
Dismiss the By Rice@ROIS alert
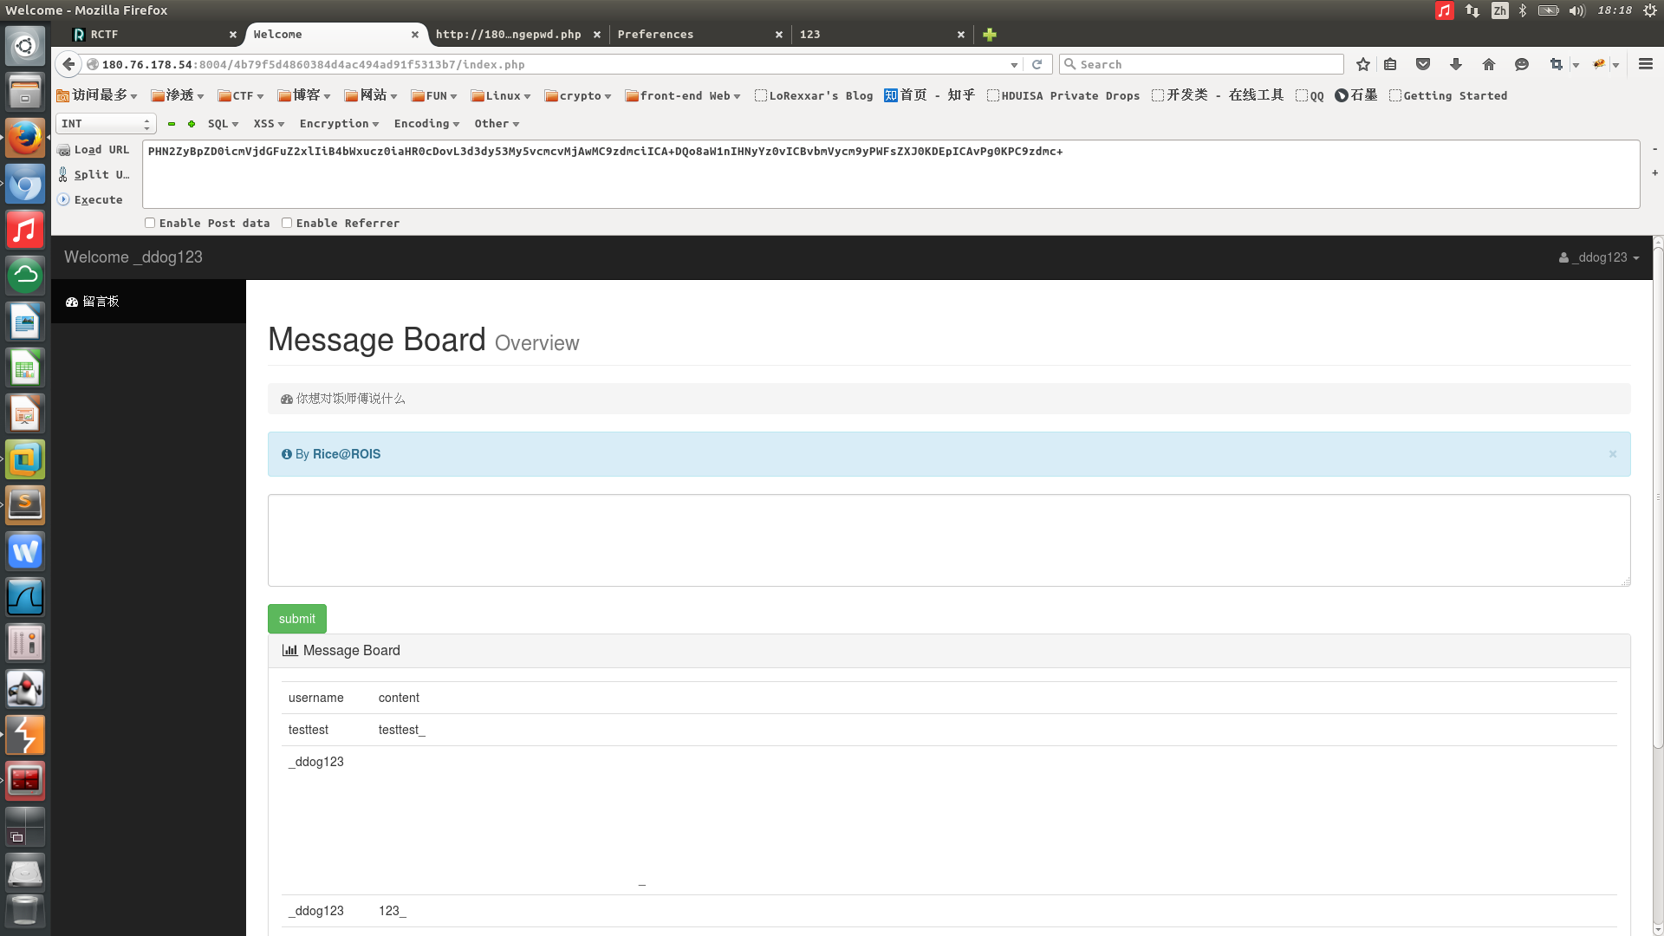[x=1613, y=454]
